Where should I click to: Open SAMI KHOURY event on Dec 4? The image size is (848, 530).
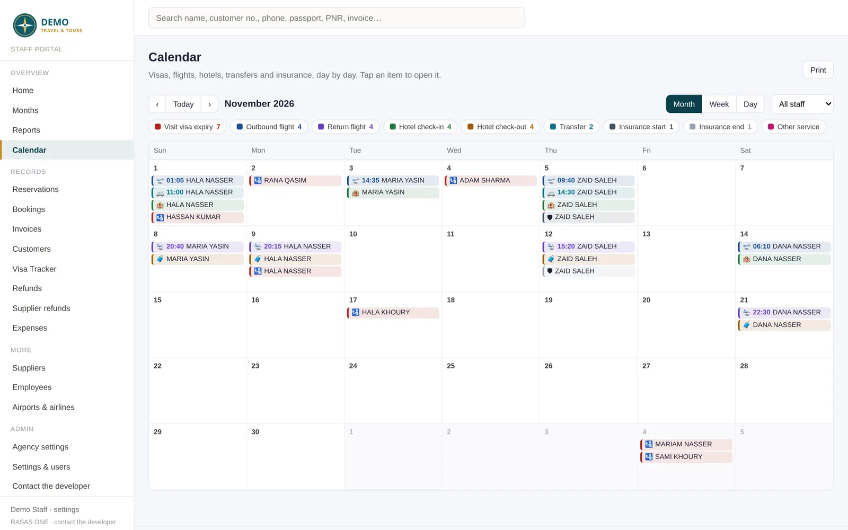coord(686,457)
